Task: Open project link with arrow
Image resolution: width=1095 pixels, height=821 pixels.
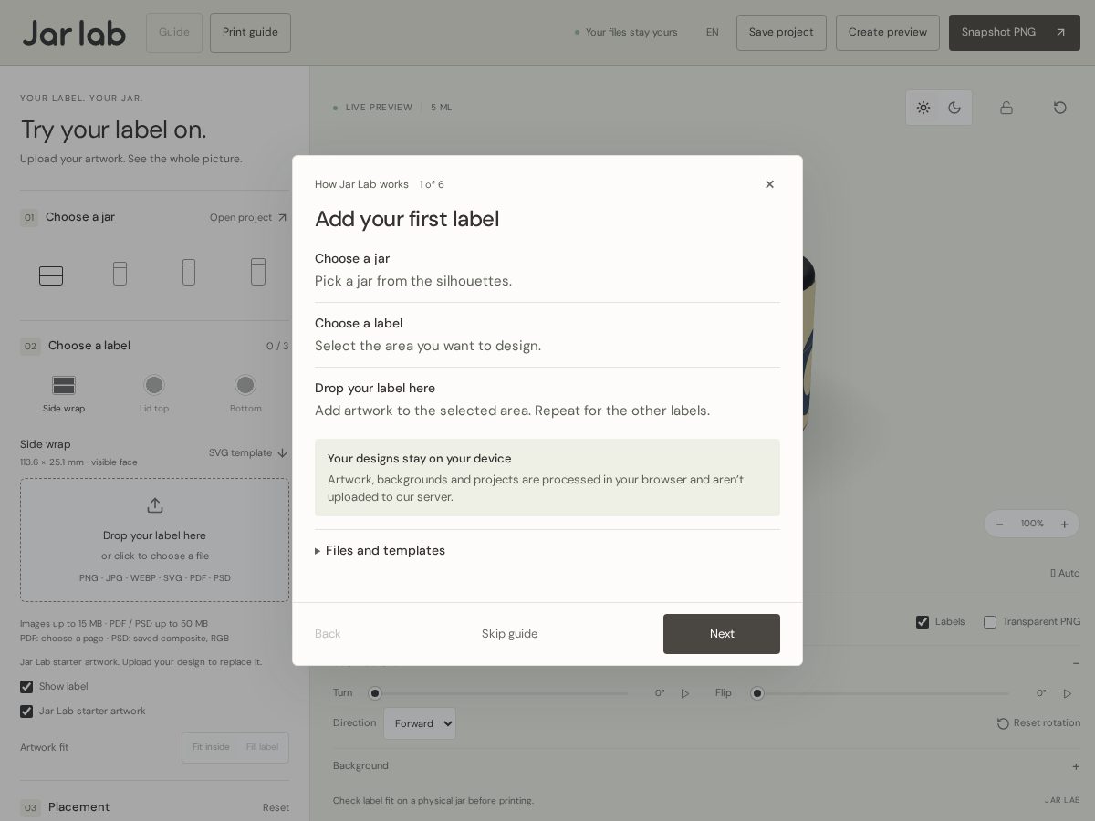Action: 248,217
